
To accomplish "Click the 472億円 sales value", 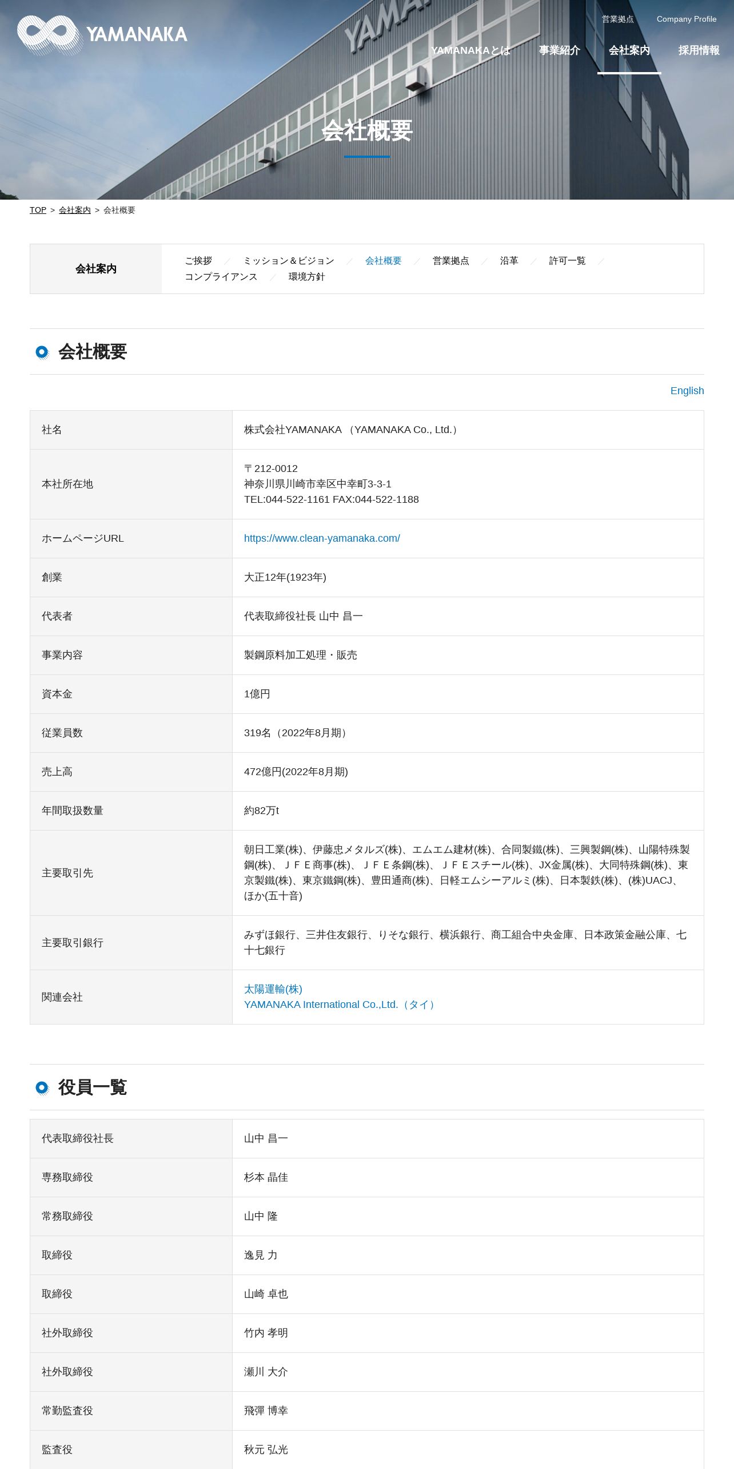I will pyautogui.click(x=296, y=772).
